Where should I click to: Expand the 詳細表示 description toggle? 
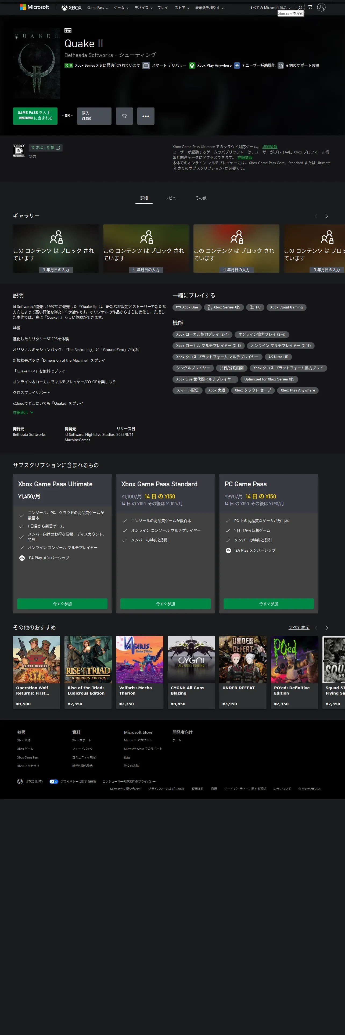click(x=23, y=413)
